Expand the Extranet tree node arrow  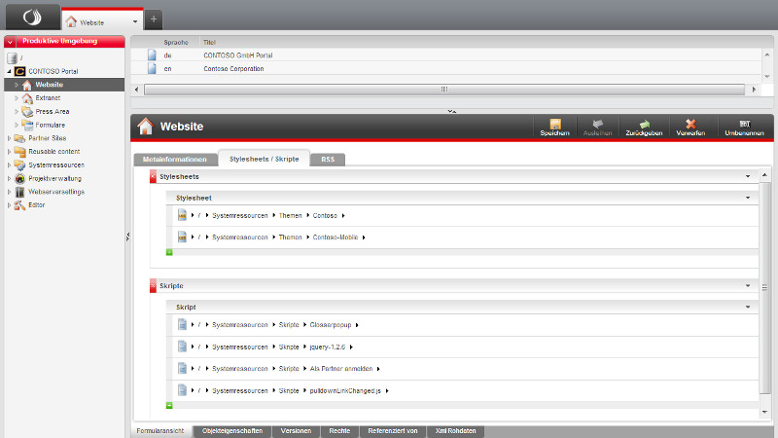coord(17,98)
